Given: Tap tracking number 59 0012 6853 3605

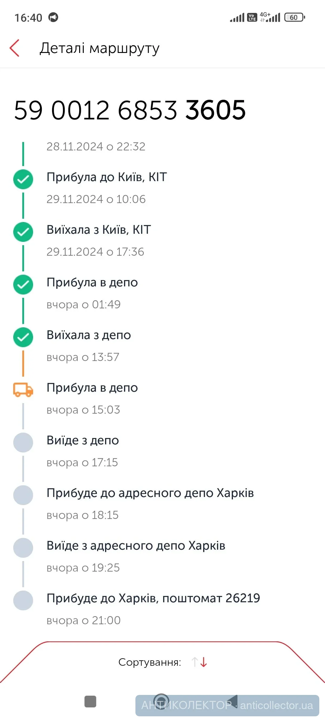Looking at the screenshot, I should point(130,110).
